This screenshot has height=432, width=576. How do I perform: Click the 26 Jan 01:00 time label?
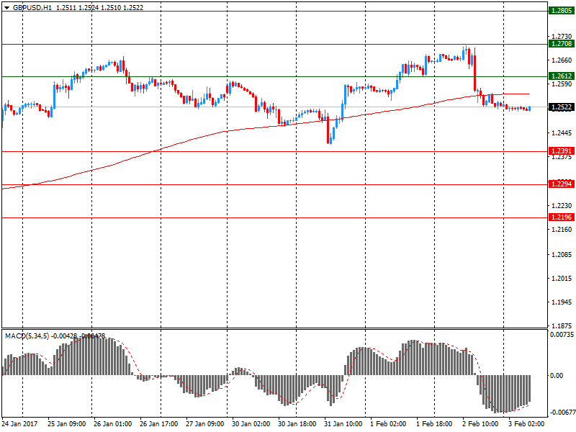[x=112, y=424]
